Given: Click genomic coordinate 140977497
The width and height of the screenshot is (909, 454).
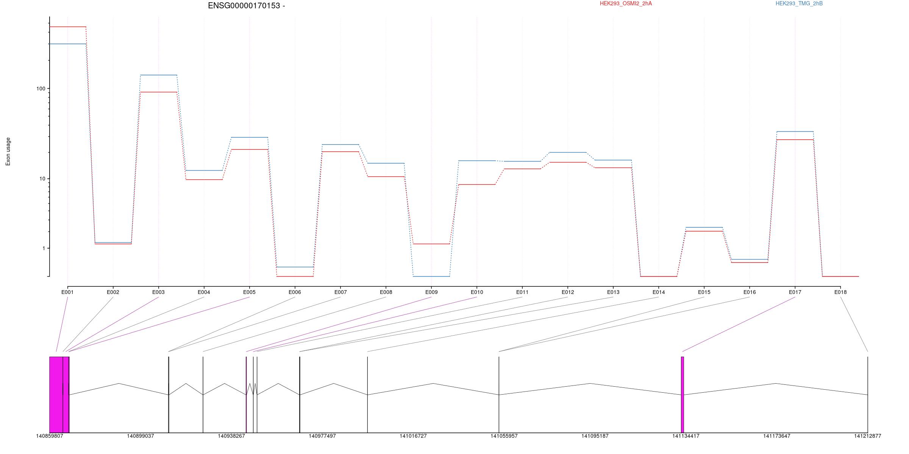Looking at the screenshot, I should [x=322, y=436].
